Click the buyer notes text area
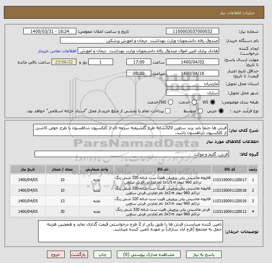The width and height of the screenshot is (272, 263). pyautogui.click(x=130, y=231)
